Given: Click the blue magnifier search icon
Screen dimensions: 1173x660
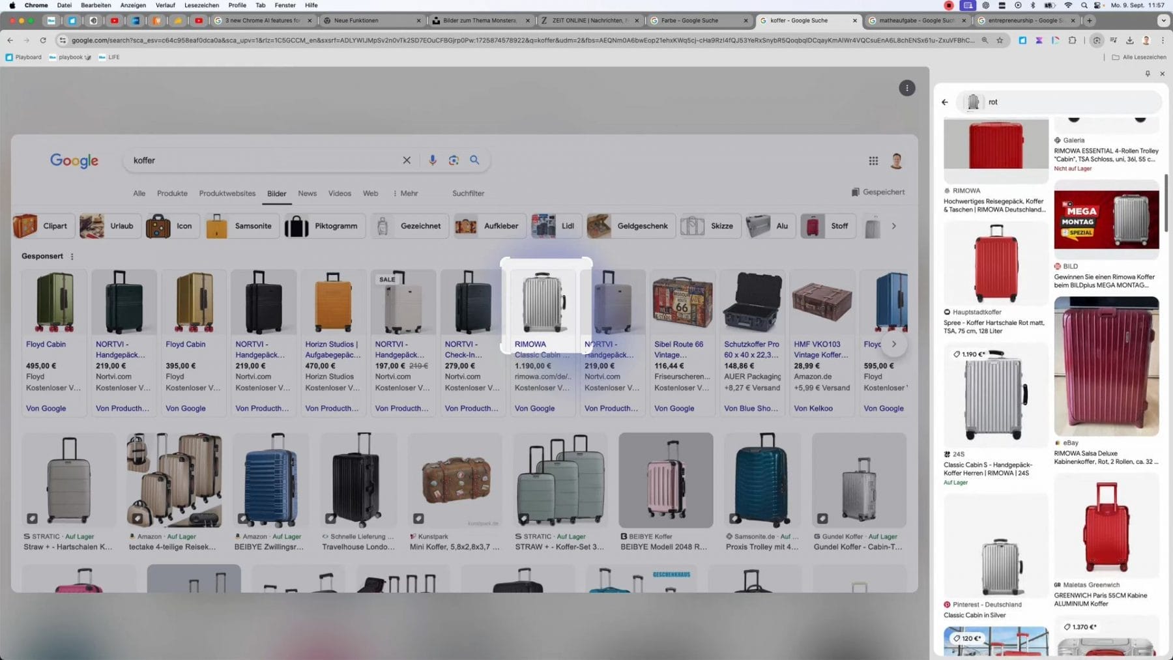Looking at the screenshot, I should pyautogui.click(x=474, y=160).
